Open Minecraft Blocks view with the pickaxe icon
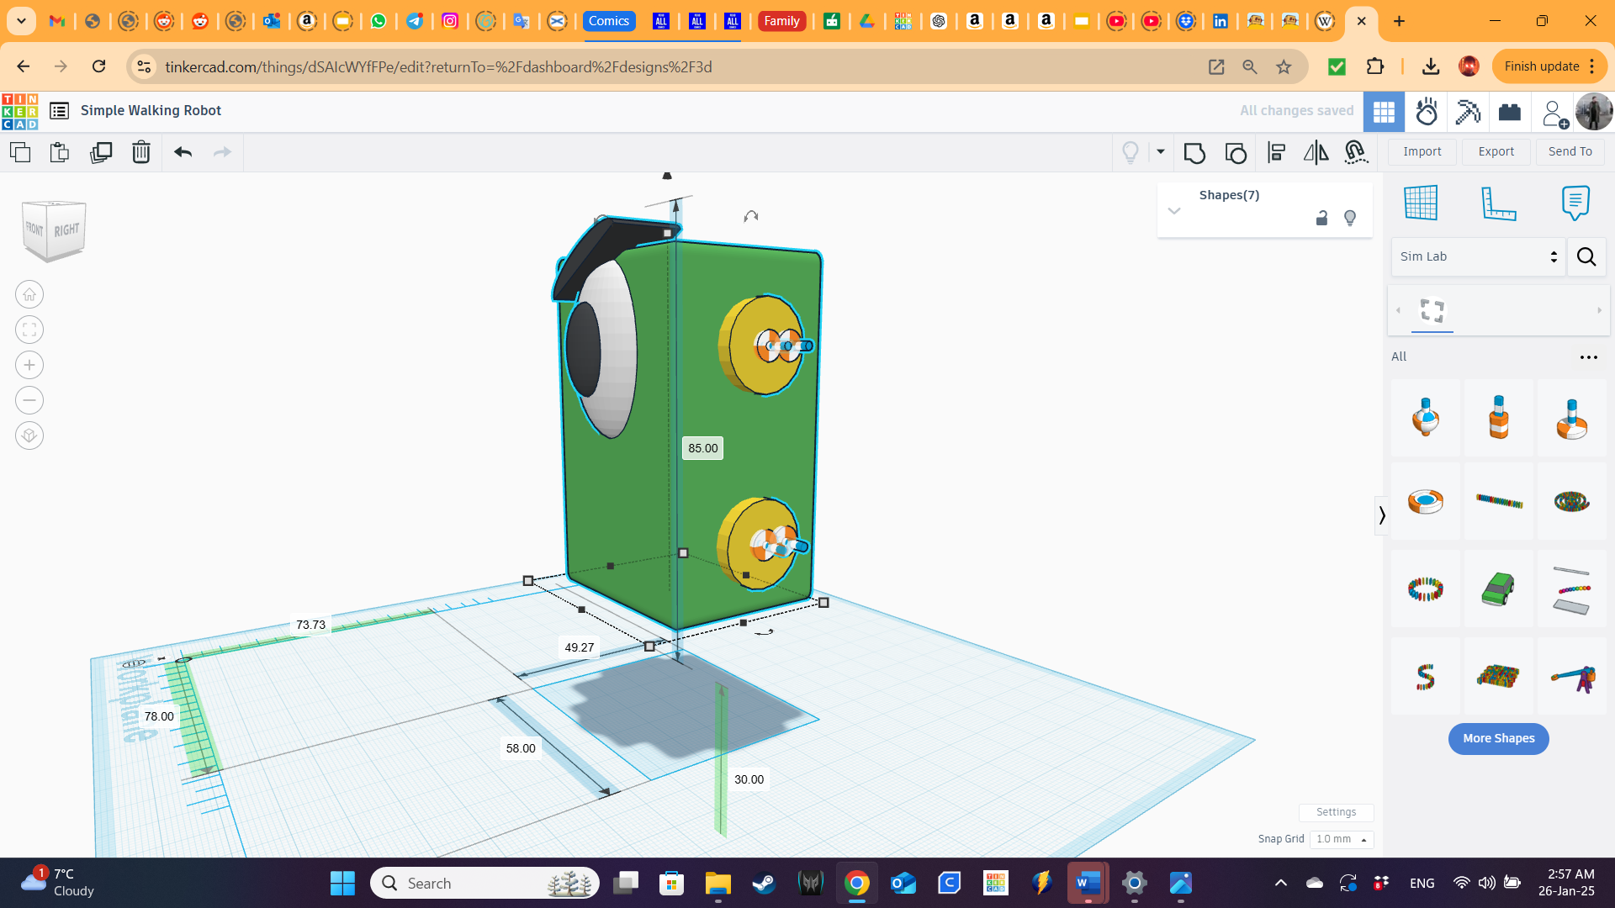 coord(1467,111)
